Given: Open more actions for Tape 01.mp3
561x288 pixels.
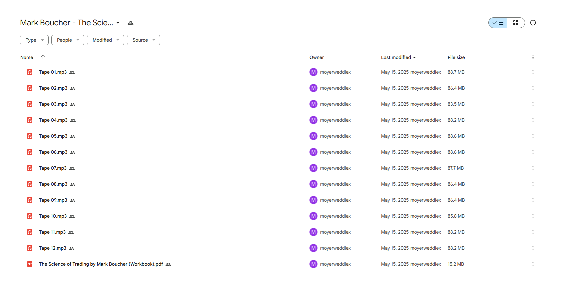Looking at the screenshot, I should pyautogui.click(x=533, y=72).
